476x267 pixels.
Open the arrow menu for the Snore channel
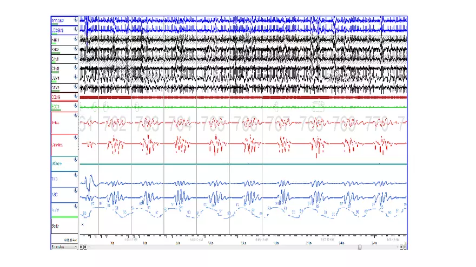coord(76,160)
